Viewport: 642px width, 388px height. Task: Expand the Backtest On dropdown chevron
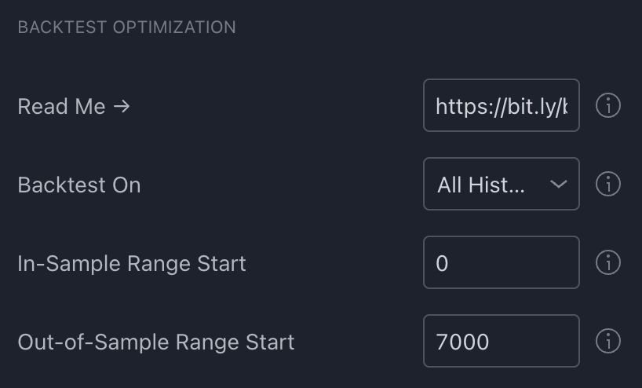click(559, 185)
